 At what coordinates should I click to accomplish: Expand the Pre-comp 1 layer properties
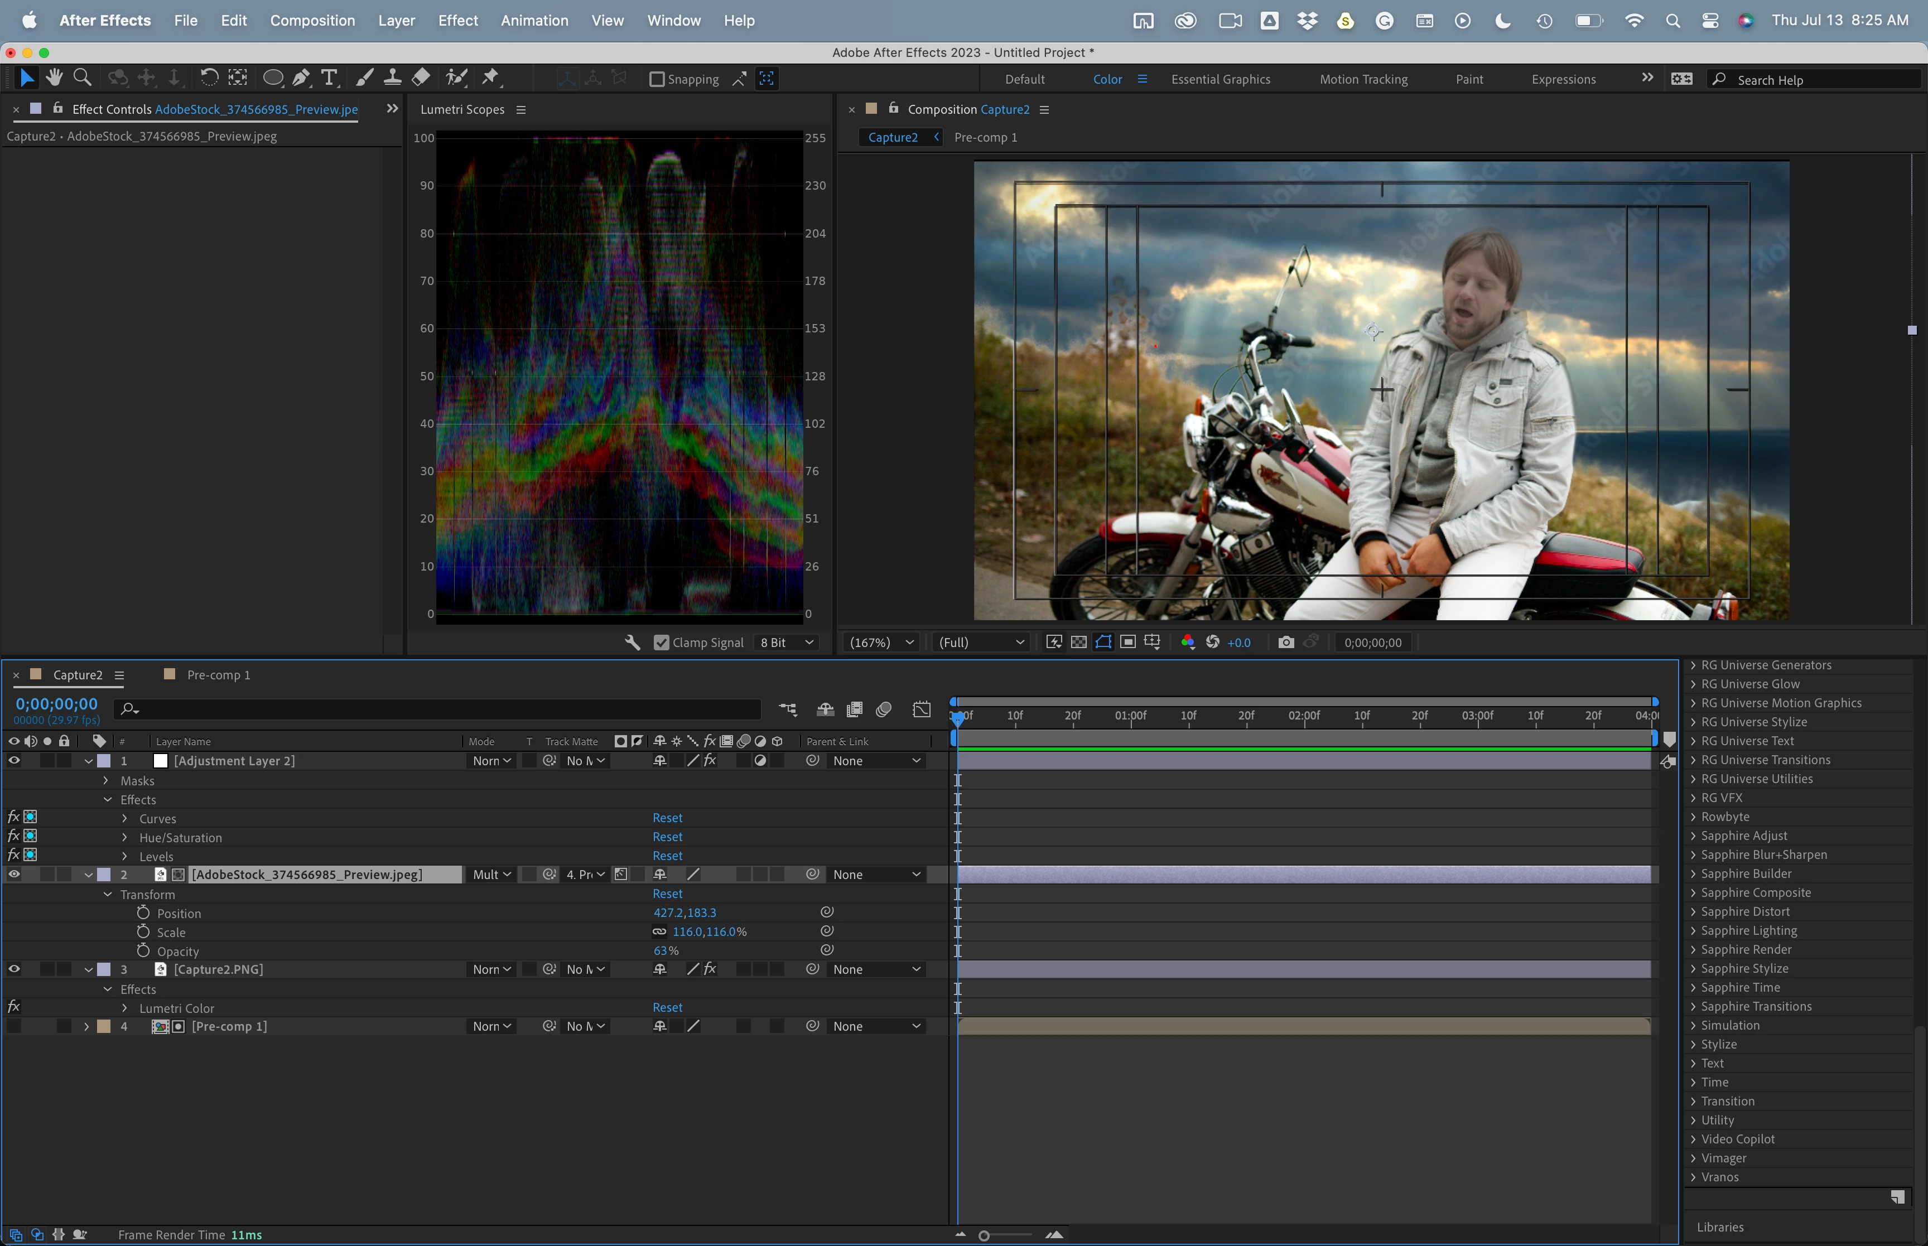tap(86, 1027)
